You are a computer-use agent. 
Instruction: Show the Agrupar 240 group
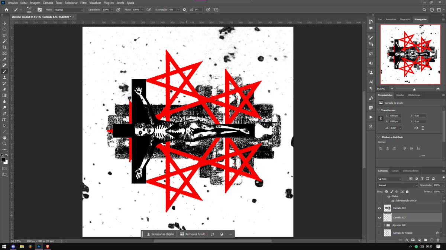tap(379, 225)
